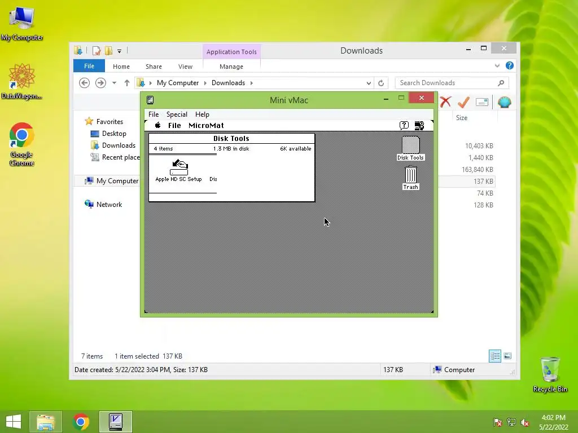Switch to the Share ribbon tab
Image resolution: width=578 pixels, height=433 pixels.
(x=154, y=67)
